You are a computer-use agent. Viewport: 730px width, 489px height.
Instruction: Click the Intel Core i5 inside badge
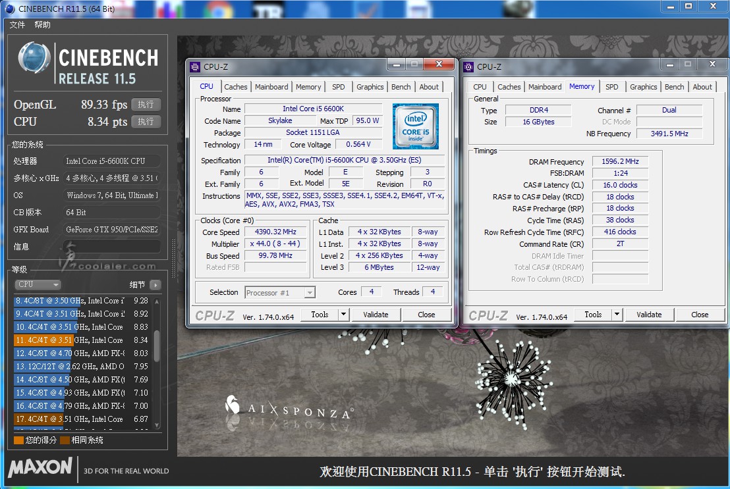click(x=415, y=126)
